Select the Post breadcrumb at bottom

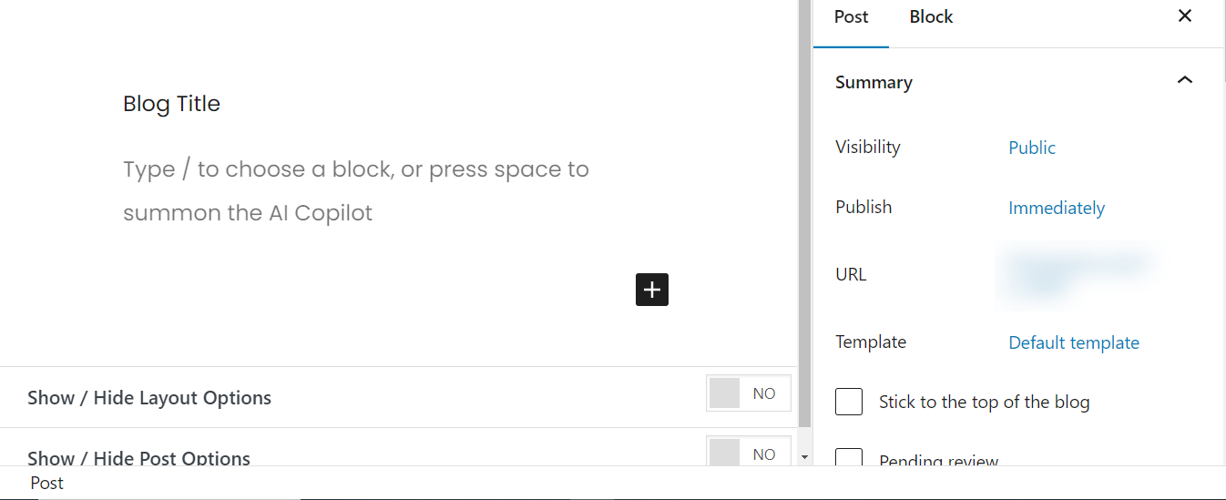(47, 483)
